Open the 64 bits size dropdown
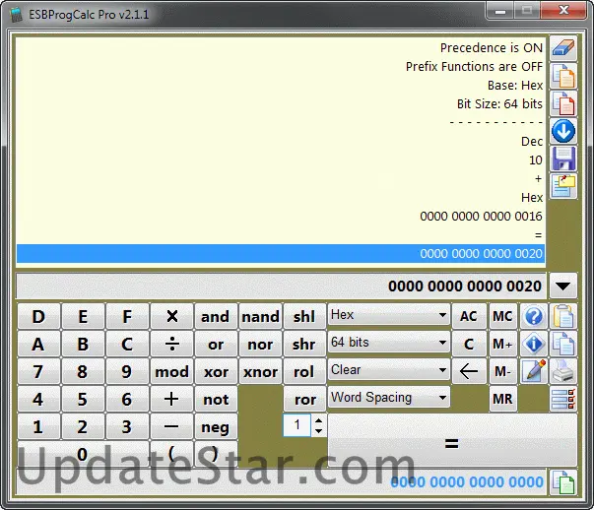Image resolution: width=594 pixels, height=510 pixels. (x=389, y=343)
